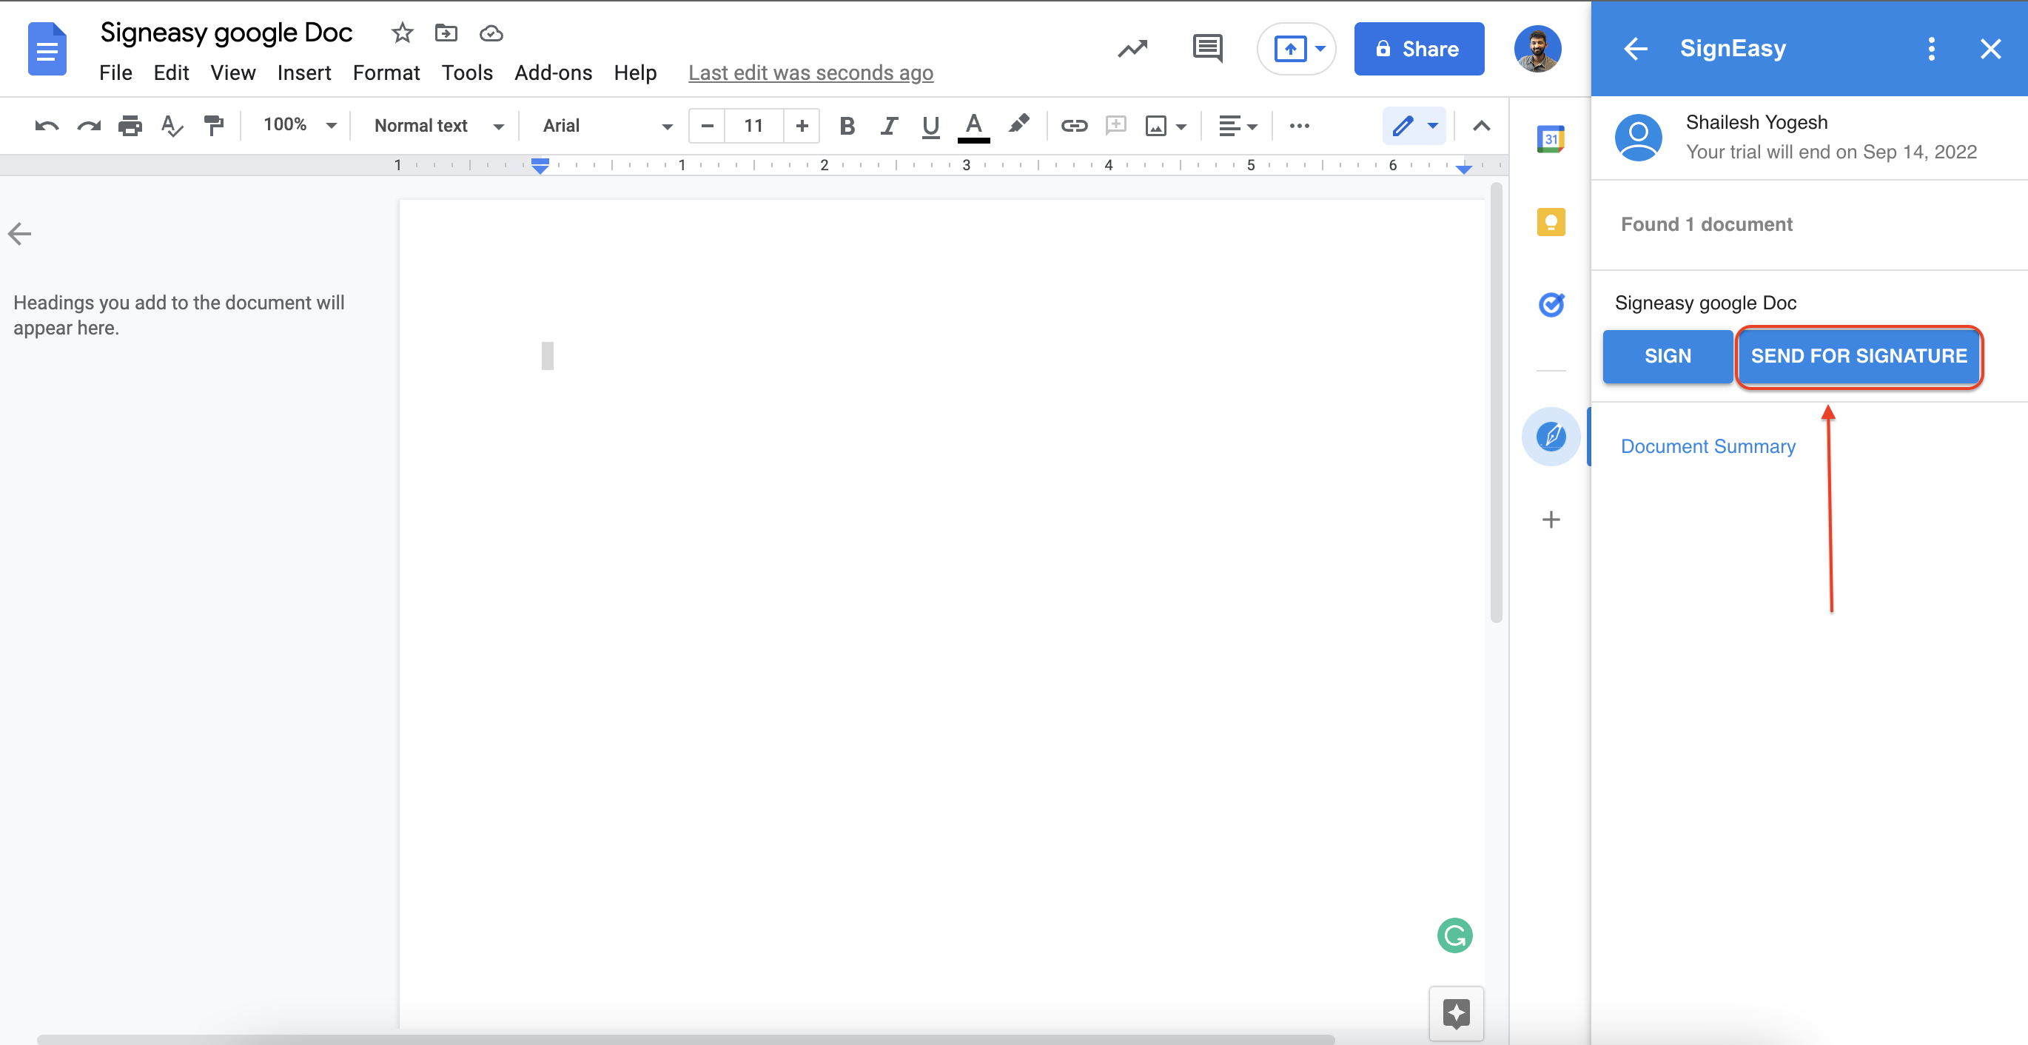Open the Arial font dropdown
The image size is (2028, 1045).
tap(607, 126)
